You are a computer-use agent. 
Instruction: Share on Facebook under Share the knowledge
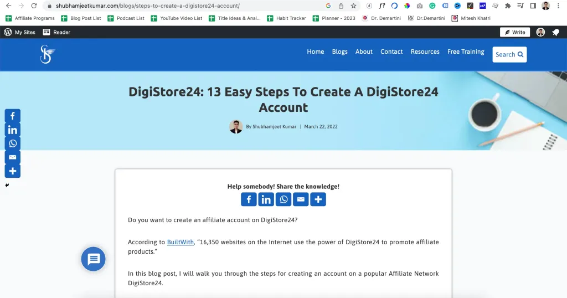(249, 199)
